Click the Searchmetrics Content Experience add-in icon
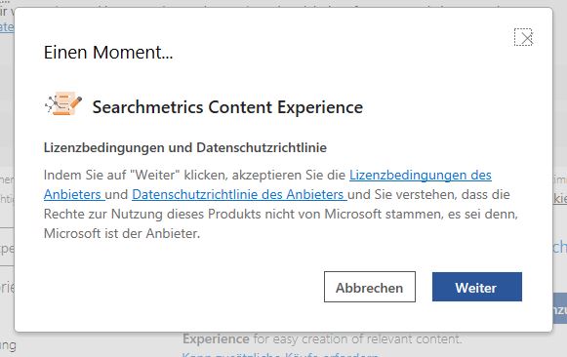This screenshot has width=567, height=357. click(x=63, y=103)
